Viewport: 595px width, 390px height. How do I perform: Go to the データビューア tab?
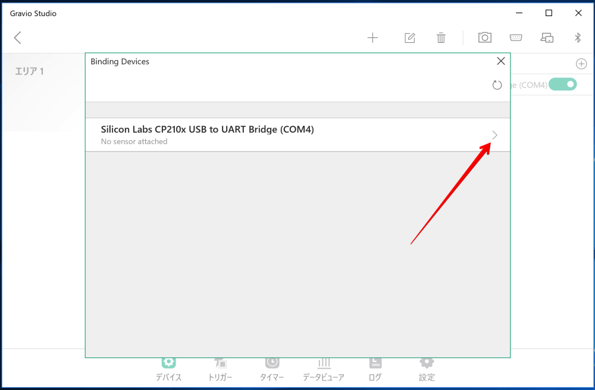click(324, 370)
